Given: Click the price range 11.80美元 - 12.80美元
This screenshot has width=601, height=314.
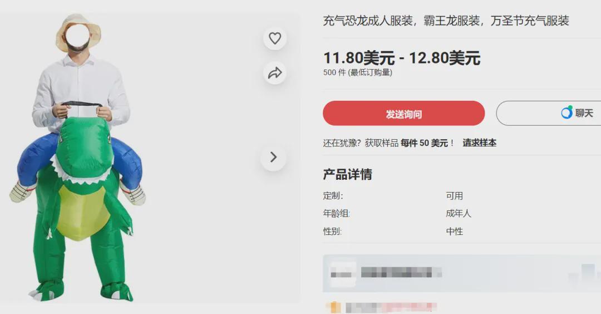Looking at the screenshot, I should point(402,58).
